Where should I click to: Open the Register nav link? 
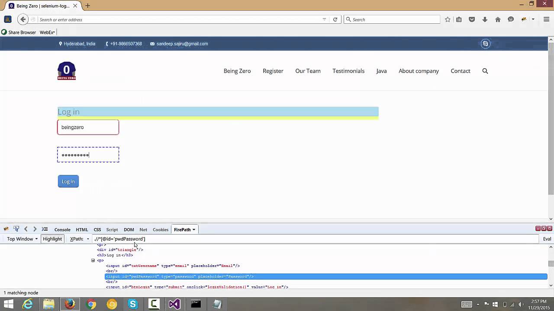point(273,71)
